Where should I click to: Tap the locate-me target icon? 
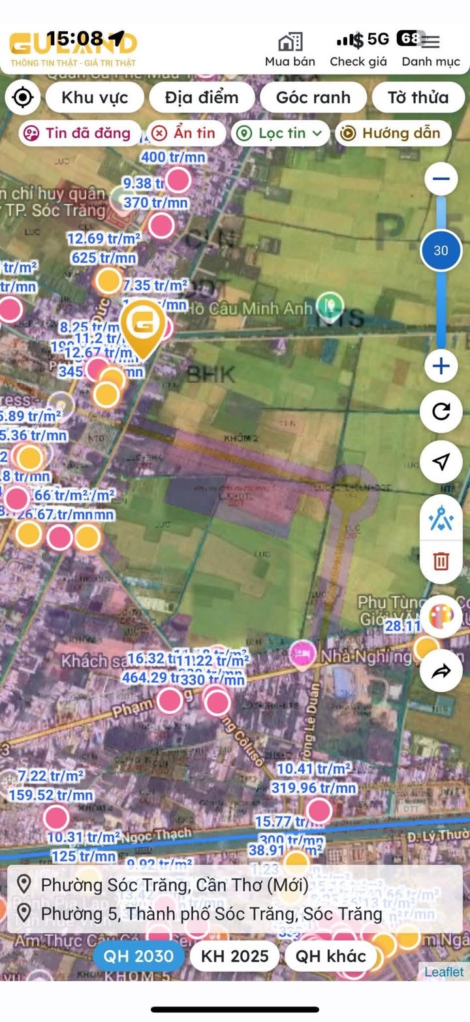click(23, 98)
